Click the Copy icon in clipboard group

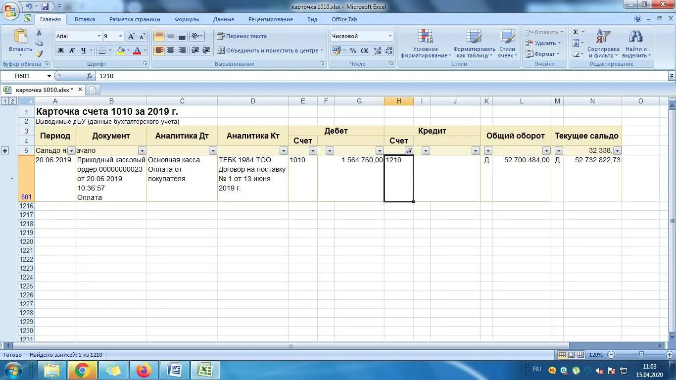point(39,44)
